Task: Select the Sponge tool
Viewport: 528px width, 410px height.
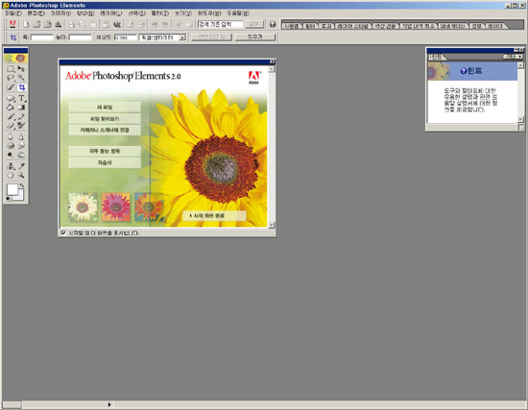Action: 11,146
